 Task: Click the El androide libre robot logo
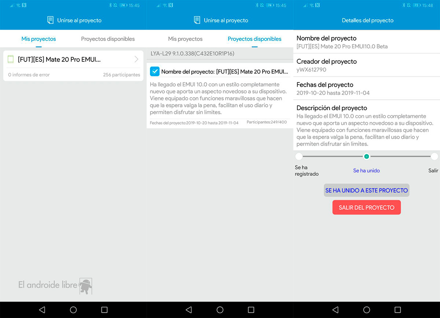[x=85, y=285]
